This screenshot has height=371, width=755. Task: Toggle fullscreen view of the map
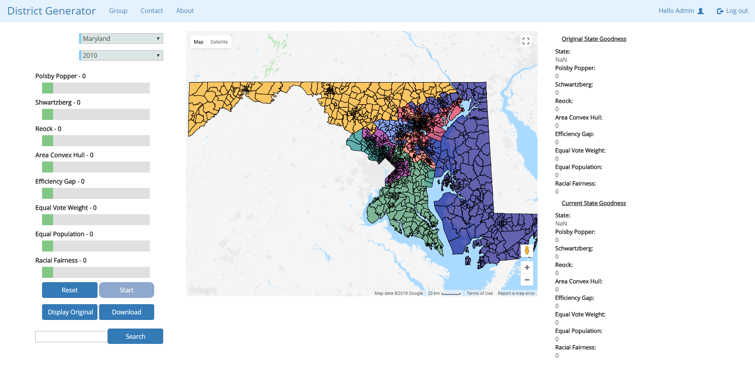click(526, 41)
